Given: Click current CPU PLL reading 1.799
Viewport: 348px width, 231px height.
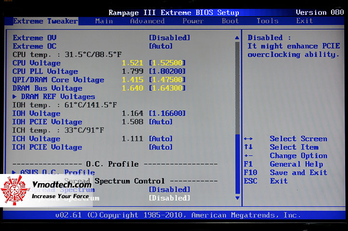Looking at the screenshot, I should tap(132, 72).
